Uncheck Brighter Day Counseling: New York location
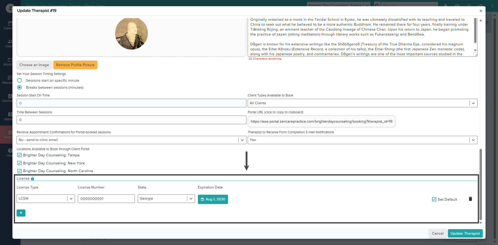This screenshot has height=245, width=498. (x=19, y=163)
